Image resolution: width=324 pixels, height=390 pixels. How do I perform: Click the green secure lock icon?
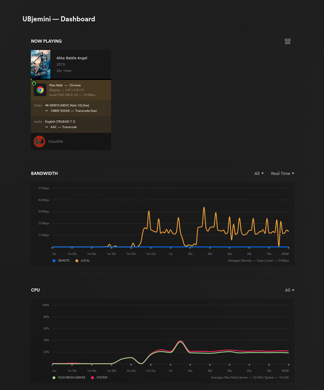[34, 84]
